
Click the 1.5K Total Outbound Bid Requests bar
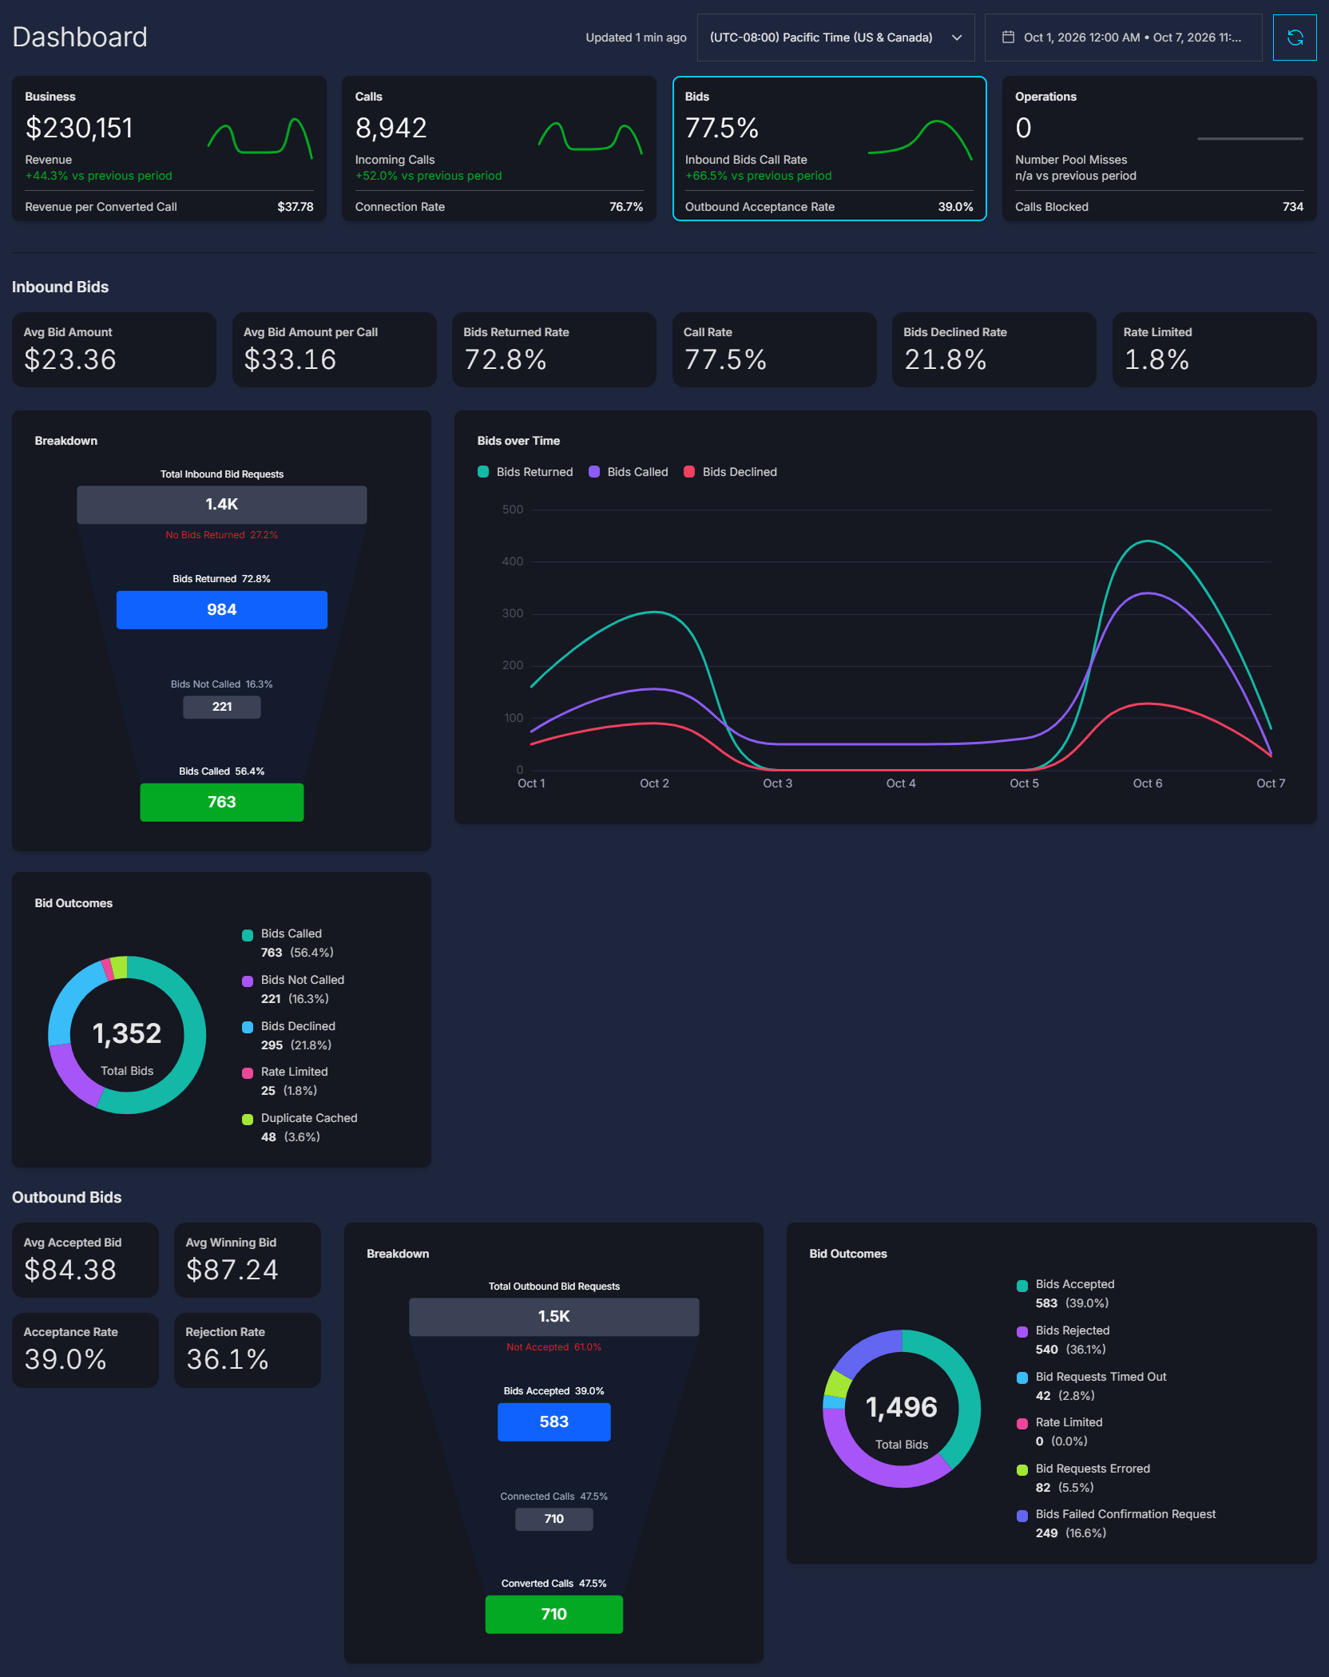[554, 1317]
